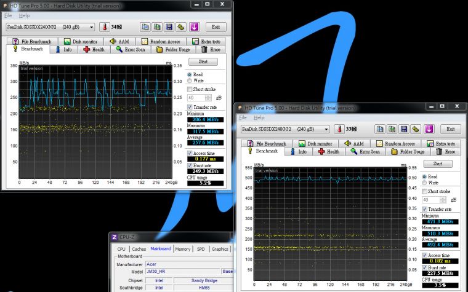Click the 34° temperature thermometer icon

pos(105,27)
